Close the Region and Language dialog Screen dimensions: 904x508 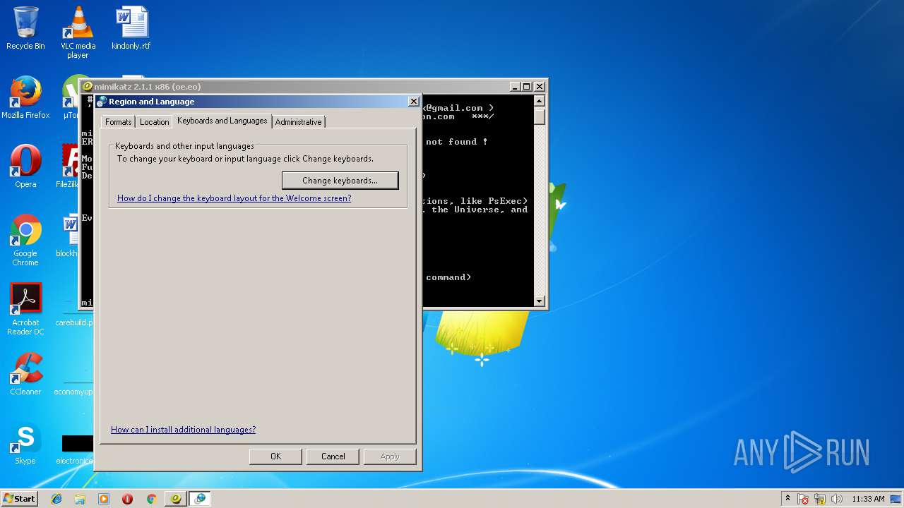(x=414, y=102)
